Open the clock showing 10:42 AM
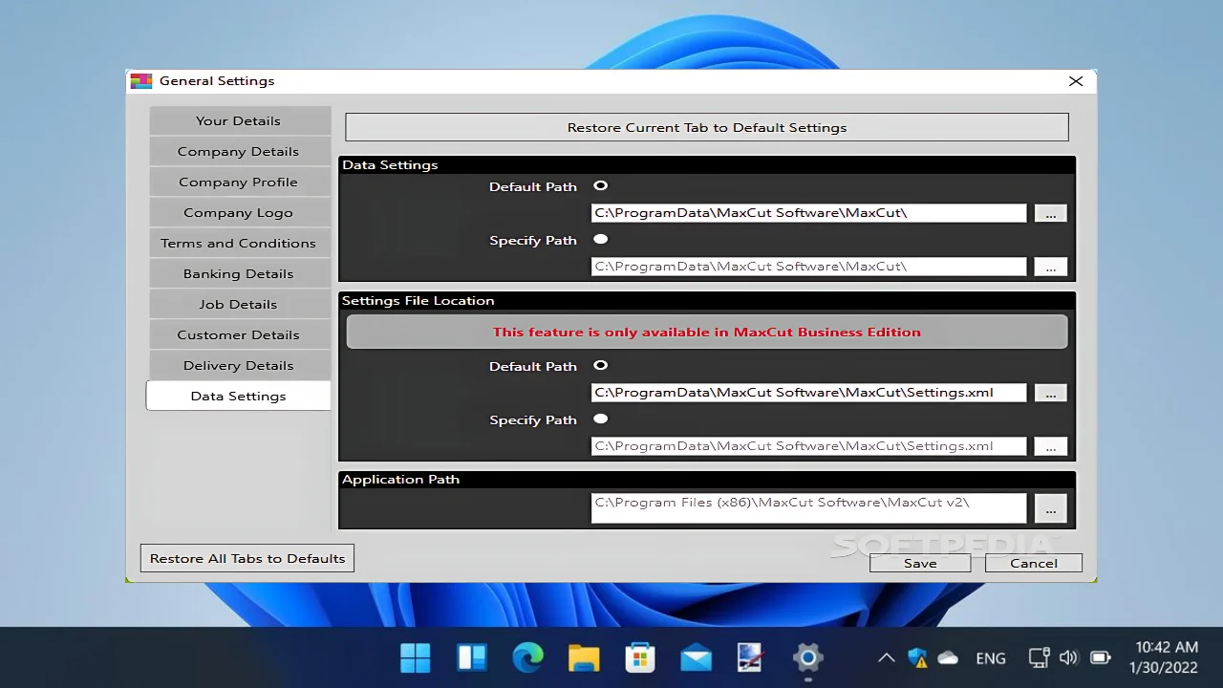 1166,657
